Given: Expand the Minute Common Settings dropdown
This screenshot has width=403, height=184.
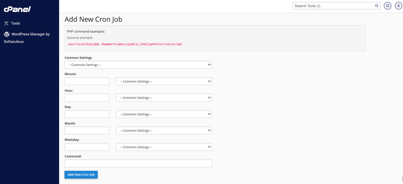Looking at the screenshot, I should [164, 81].
